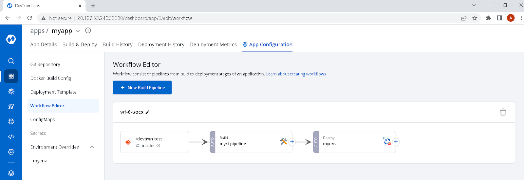Viewport: 524px width, 180px height.
Task: Go to the Deployment Metrics tab
Action: pos(213,45)
